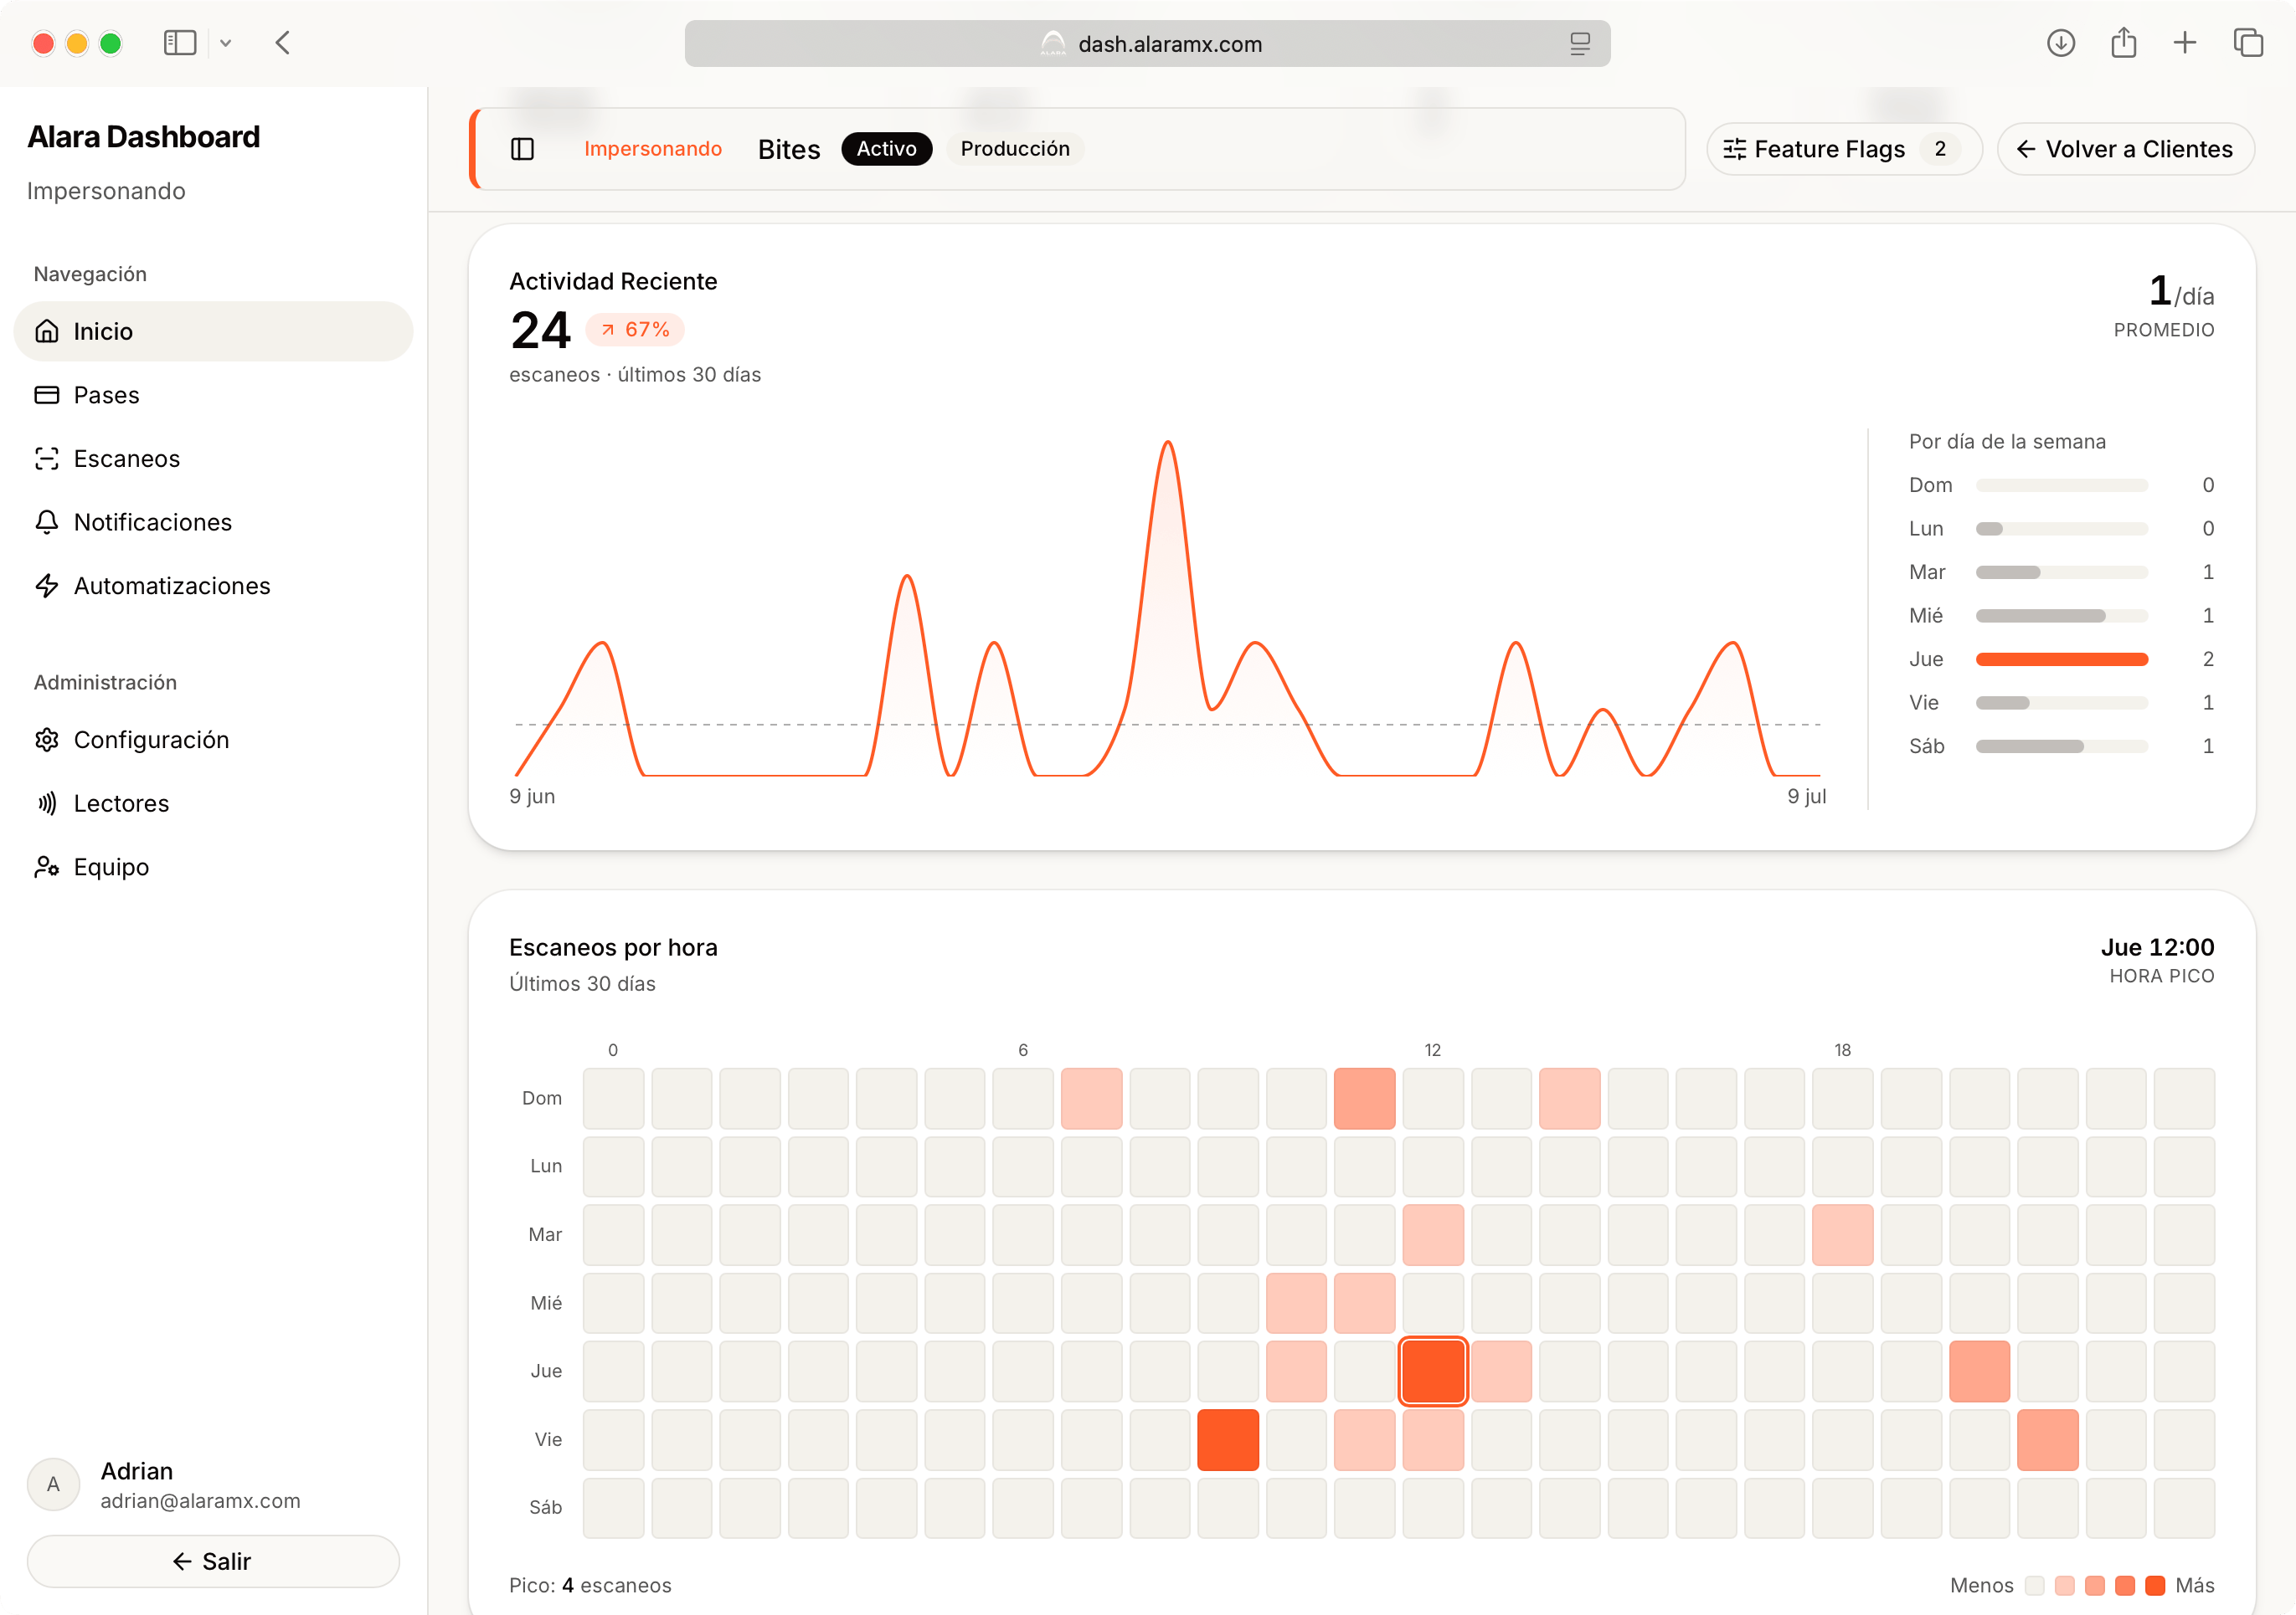Click the Vie 21:00 heatmap cell
The height and width of the screenshot is (1615, 2296).
[2047, 1439]
